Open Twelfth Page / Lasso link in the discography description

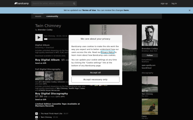(77, 88)
